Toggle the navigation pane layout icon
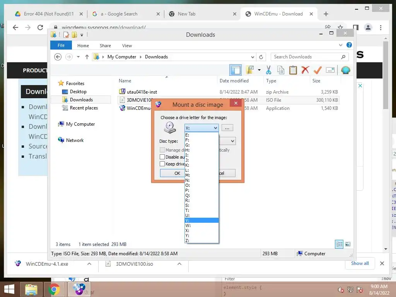The width and height of the screenshot is (396, 297). coord(236,70)
